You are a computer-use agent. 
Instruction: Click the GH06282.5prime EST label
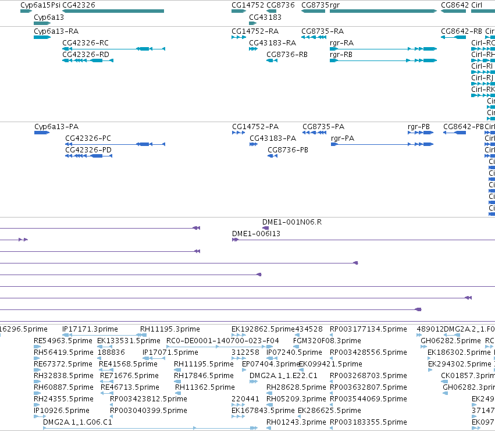pyautogui.click(x=450, y=341)
